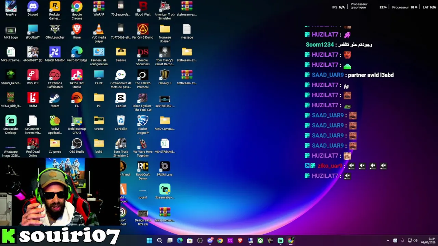The width and height of the screenshot is (438, 246).
Task: Click zIko_uar9 username in chat
Action: [330, 166]
